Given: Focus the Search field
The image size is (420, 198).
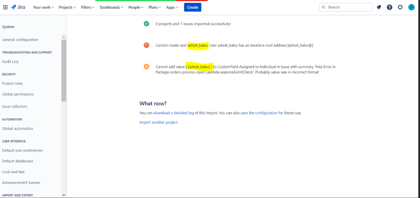Looking at the screenshot, I should [346, 7].
